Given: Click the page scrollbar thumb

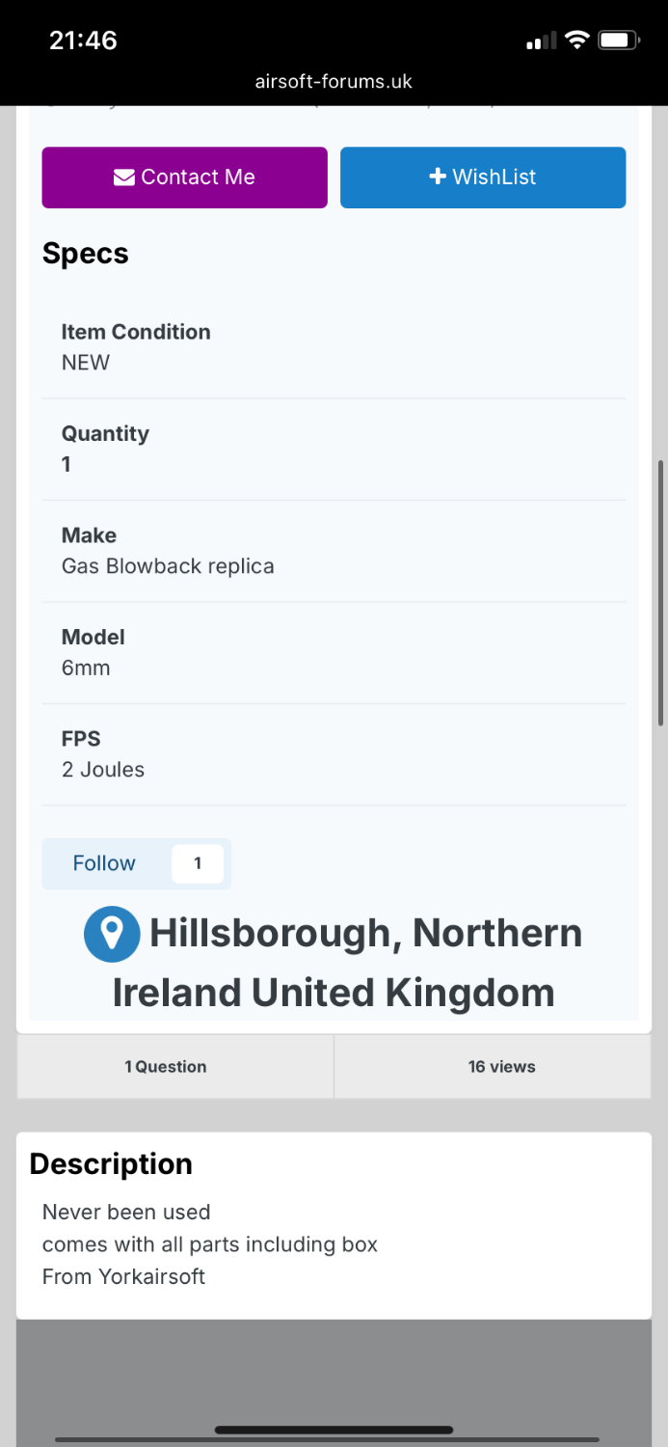Looking at the screenshot, I should (x=660, y=593).
